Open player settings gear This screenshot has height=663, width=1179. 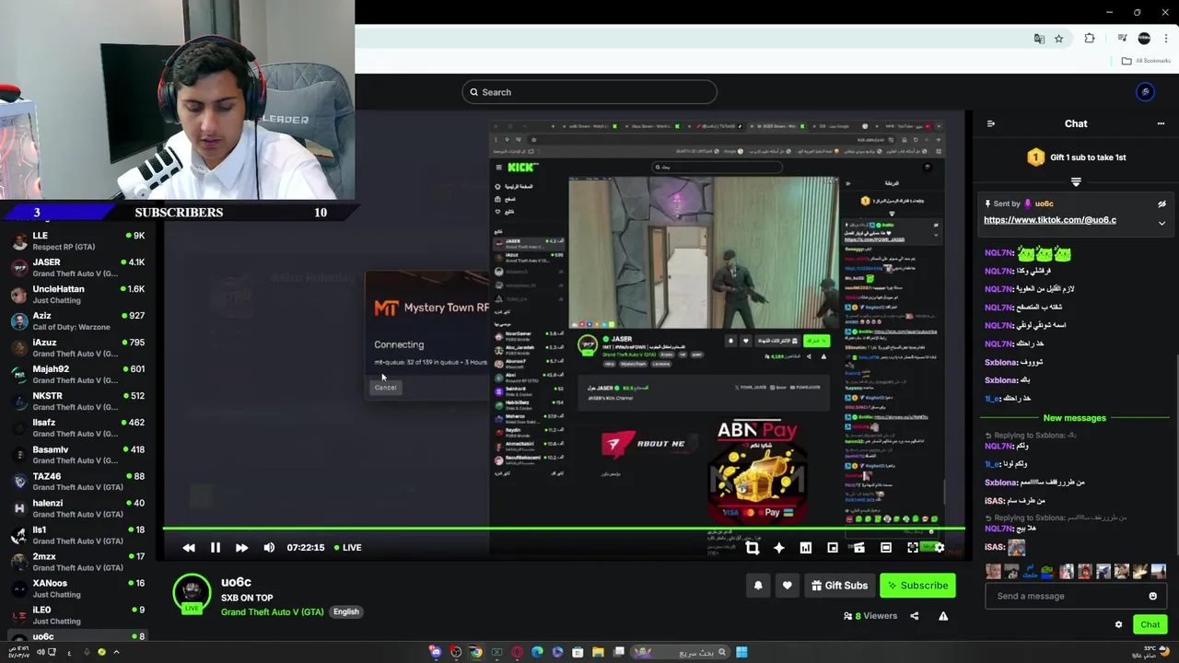(x=939, y=547)
